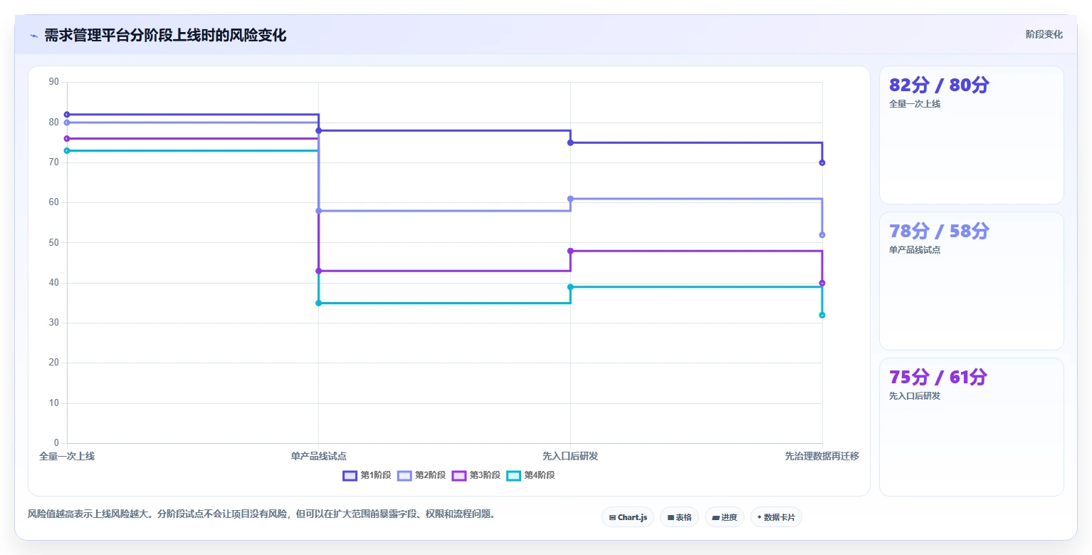Click the y-axis tick 10
Screen dimensions: 1092x555
pyautogui.click(x=54, y=403)
